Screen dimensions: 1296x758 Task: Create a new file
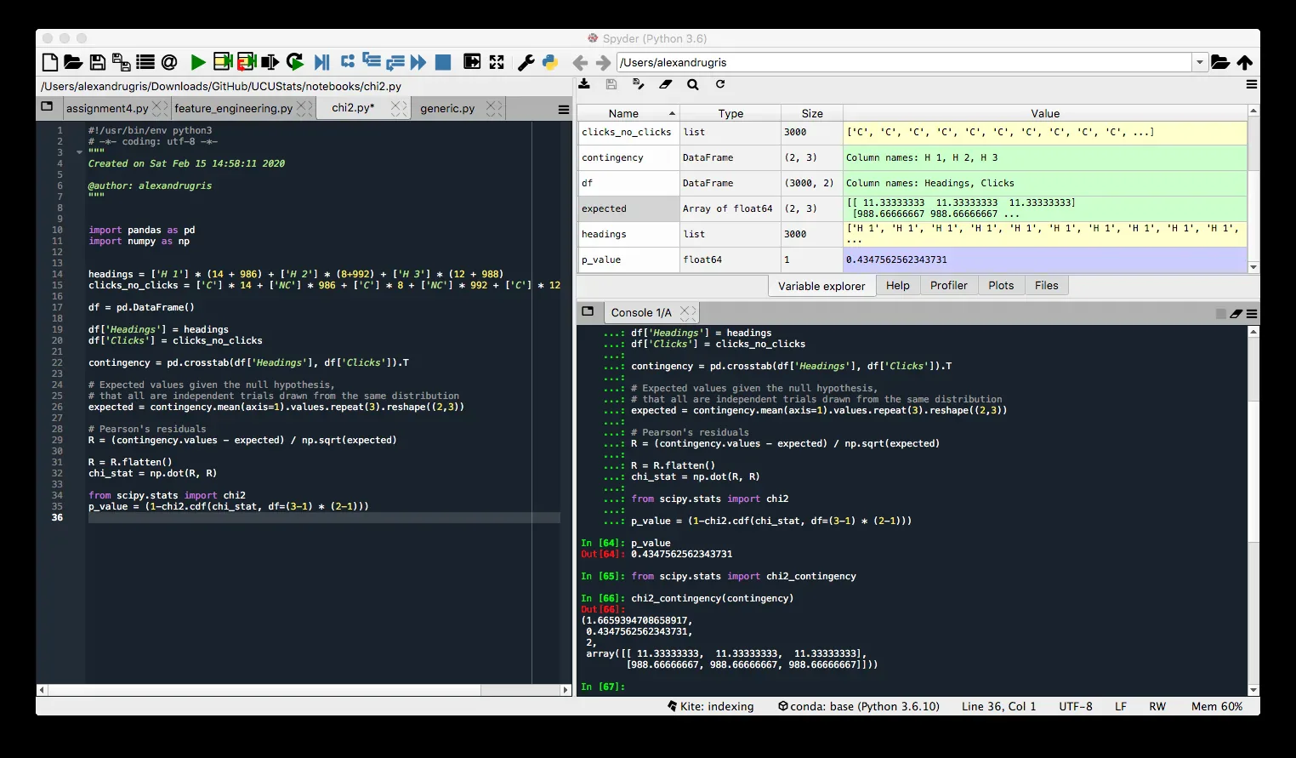coord(50,62)
